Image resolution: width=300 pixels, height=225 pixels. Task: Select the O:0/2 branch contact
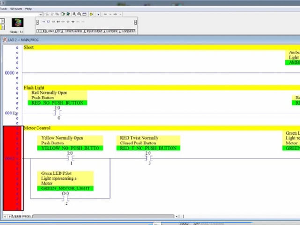tap(66, 199)
